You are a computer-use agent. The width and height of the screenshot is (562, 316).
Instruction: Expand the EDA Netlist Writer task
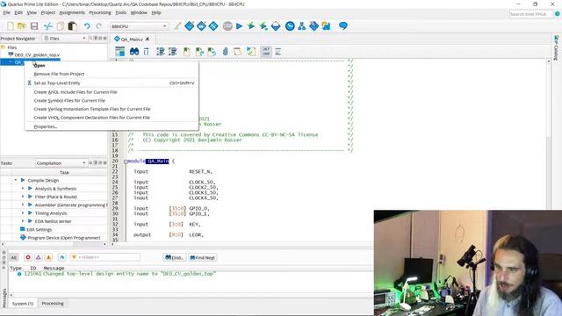tap(23, 221)
